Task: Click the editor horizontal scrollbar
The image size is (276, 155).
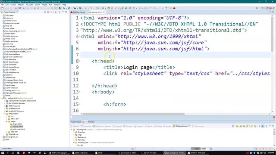Action: [133, 114]
